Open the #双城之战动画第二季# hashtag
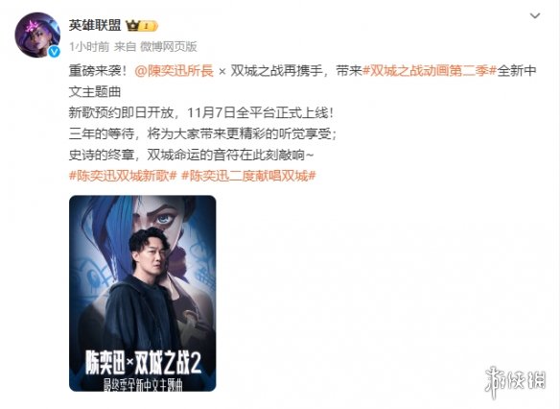Image resolution: width=560 pixels, height=409 pixels. [x=430, y=71]
